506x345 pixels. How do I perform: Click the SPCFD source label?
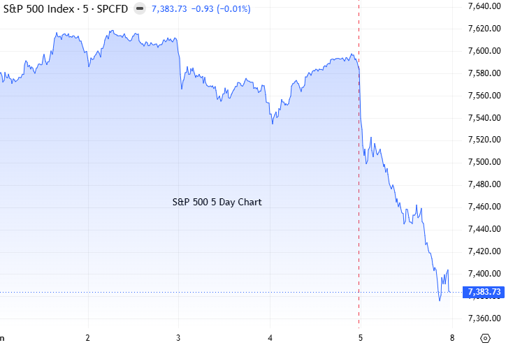click(x=113, y=8)
